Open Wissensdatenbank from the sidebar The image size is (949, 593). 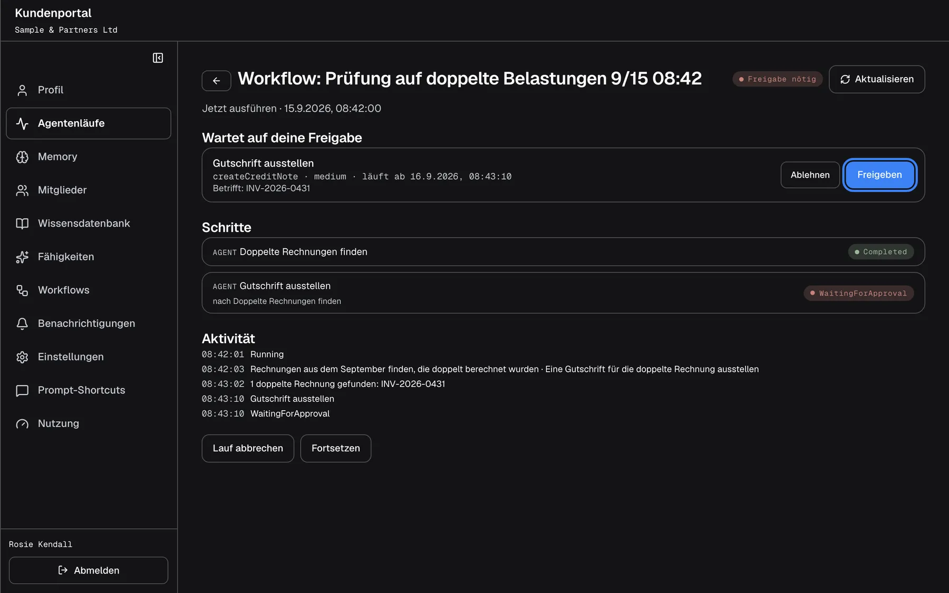point(89,223)
